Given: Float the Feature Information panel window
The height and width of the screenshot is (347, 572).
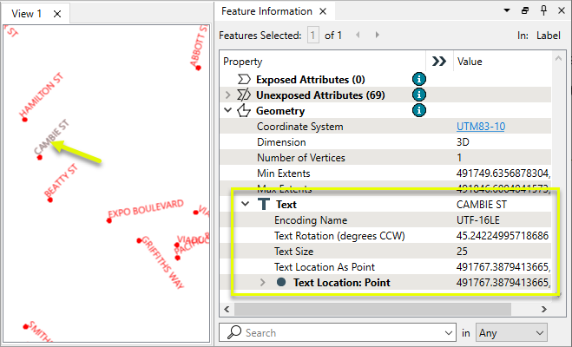Looking at the screenshot, I should 524,11.
